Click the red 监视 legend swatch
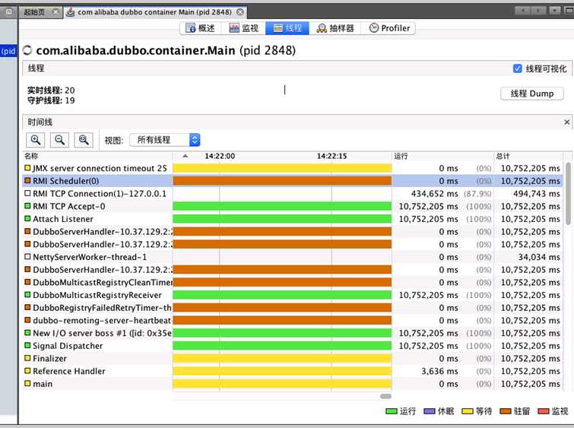574x428 pixels. 544,411
